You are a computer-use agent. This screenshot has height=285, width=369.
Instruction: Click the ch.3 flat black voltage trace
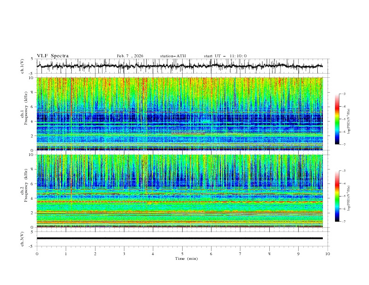click(x=180, y=238)
